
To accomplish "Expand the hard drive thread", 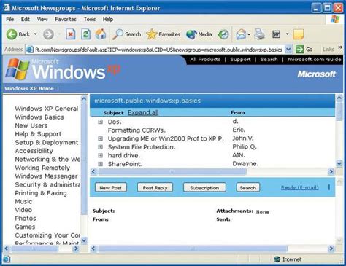I will (x=100, y=155).
